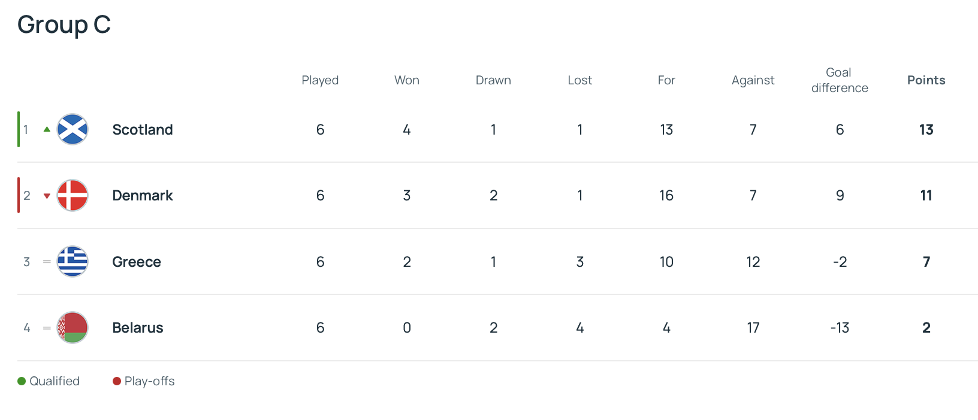The height and width of the screenshot is (420, 978).
Task: Click the Goal difference column header
Action: [x=840, y=80]
